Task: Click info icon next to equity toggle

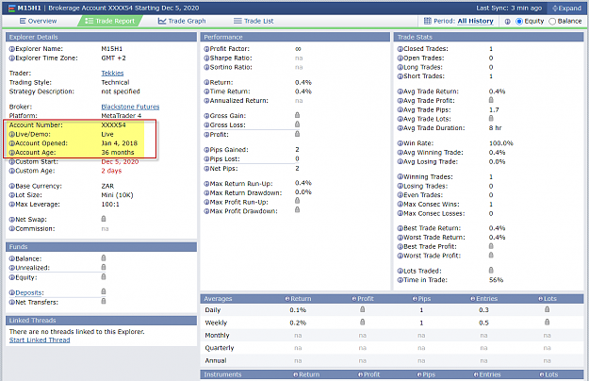Action: [x=508, y=22]
